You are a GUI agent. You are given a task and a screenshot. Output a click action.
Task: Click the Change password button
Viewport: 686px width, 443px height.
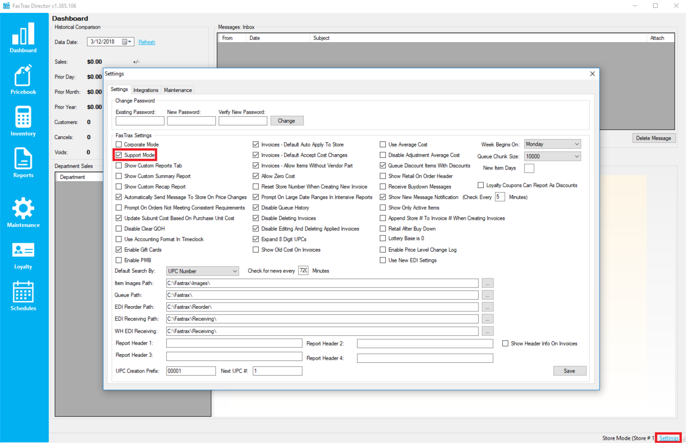pyautogui.click(x=287, y=121)
